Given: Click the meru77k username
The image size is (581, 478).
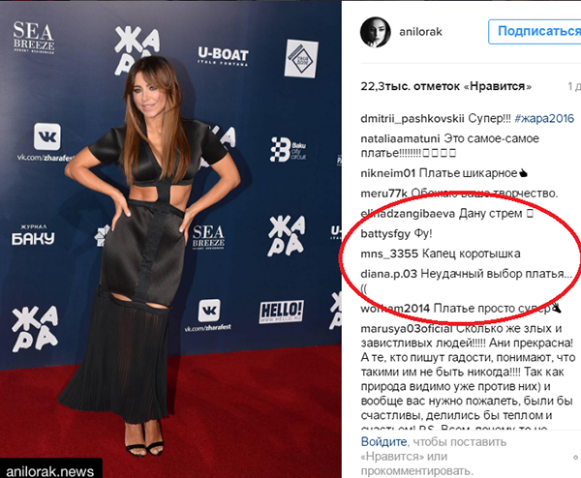Looking at the screenshot, I should pyautogui.click(x=383, y=194).
